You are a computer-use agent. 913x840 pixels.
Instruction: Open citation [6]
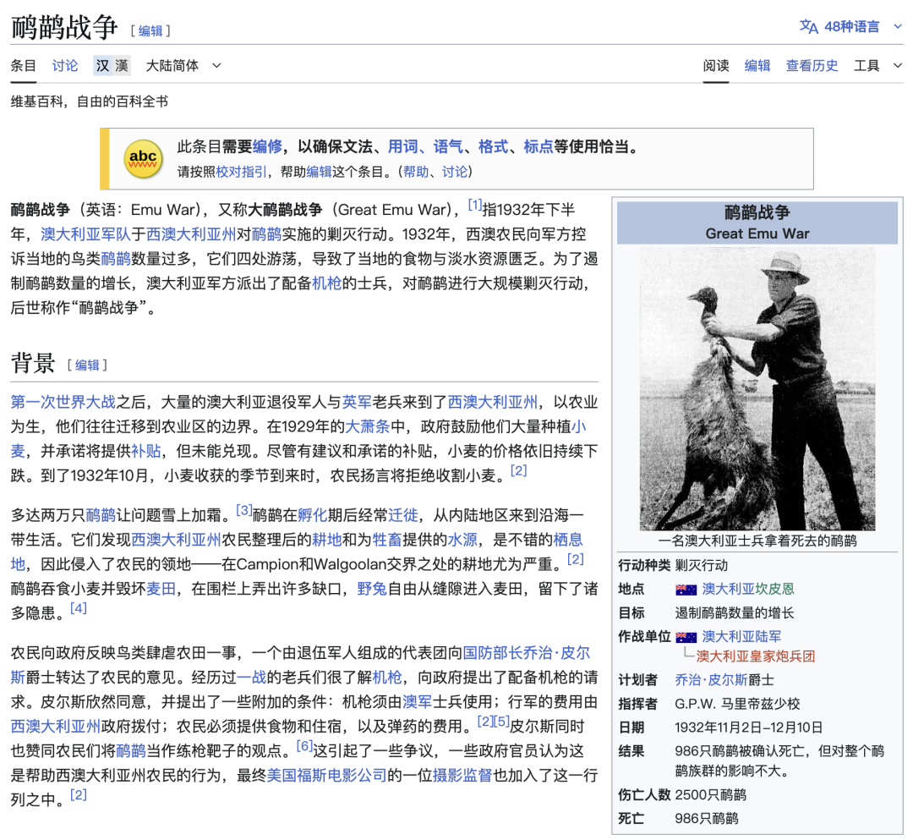pyautogui.click(x=304, y=745)
